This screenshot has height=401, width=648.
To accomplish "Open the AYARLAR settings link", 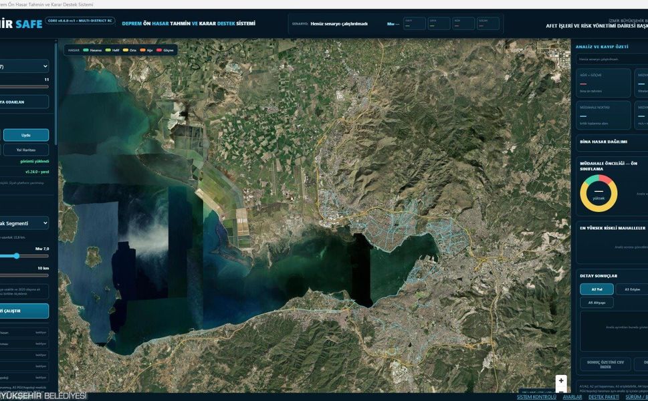I will pyautogui.click(x=572, y=397).
